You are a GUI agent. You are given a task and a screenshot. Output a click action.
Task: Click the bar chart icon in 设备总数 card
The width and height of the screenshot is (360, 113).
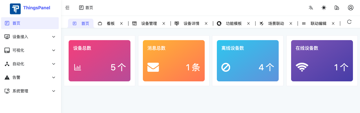click(x=78, y=67)
